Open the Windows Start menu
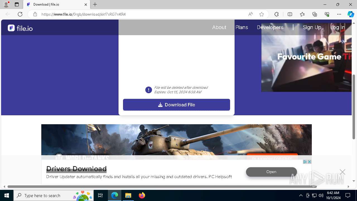Viewport: 357px width, 201px height. [x=7, y=195]
